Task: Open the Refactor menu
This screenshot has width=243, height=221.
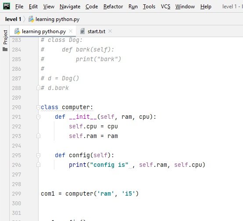Action: click(x=113, y=7)
